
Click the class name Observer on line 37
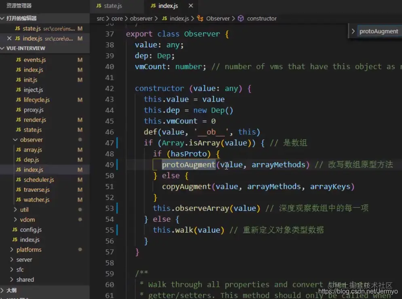[x=202, y=34]
